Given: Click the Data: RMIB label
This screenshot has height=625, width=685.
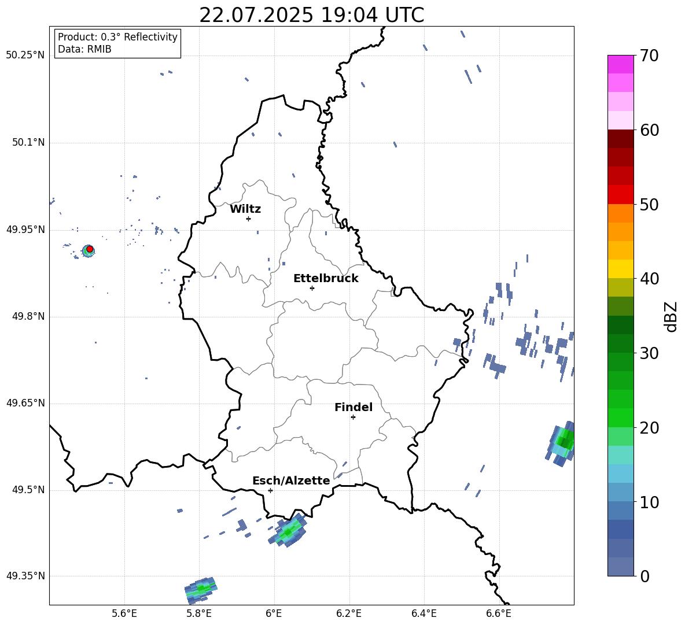Looking at the screenshot, I should click(x=84, y=49).
